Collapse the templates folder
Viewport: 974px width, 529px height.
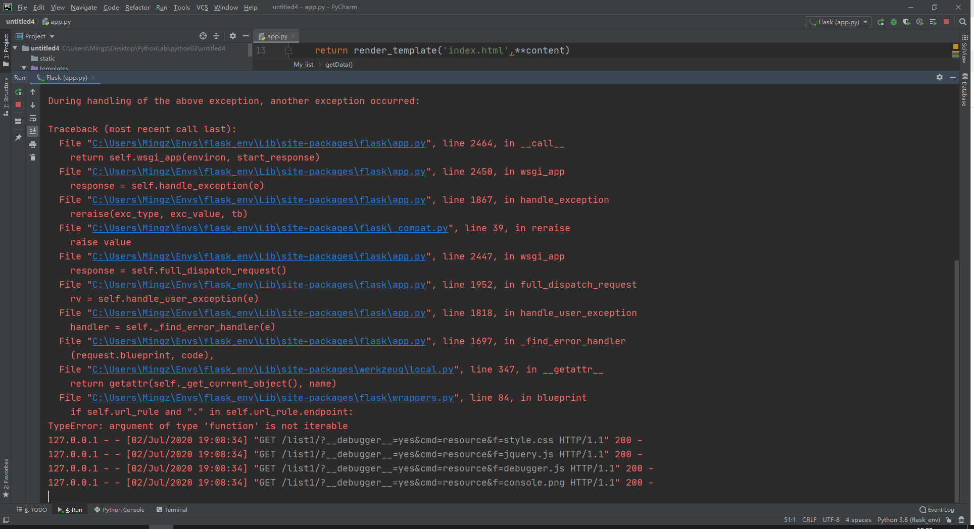[24, 68]
